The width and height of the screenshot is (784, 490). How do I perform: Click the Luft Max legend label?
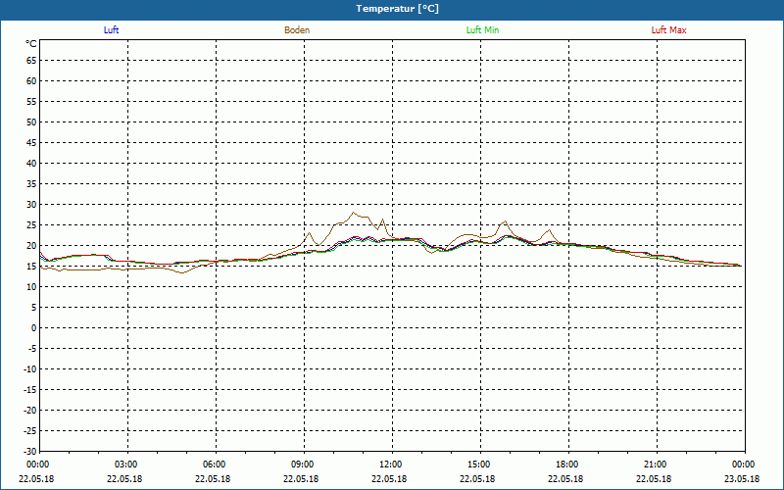coord(668,30)
